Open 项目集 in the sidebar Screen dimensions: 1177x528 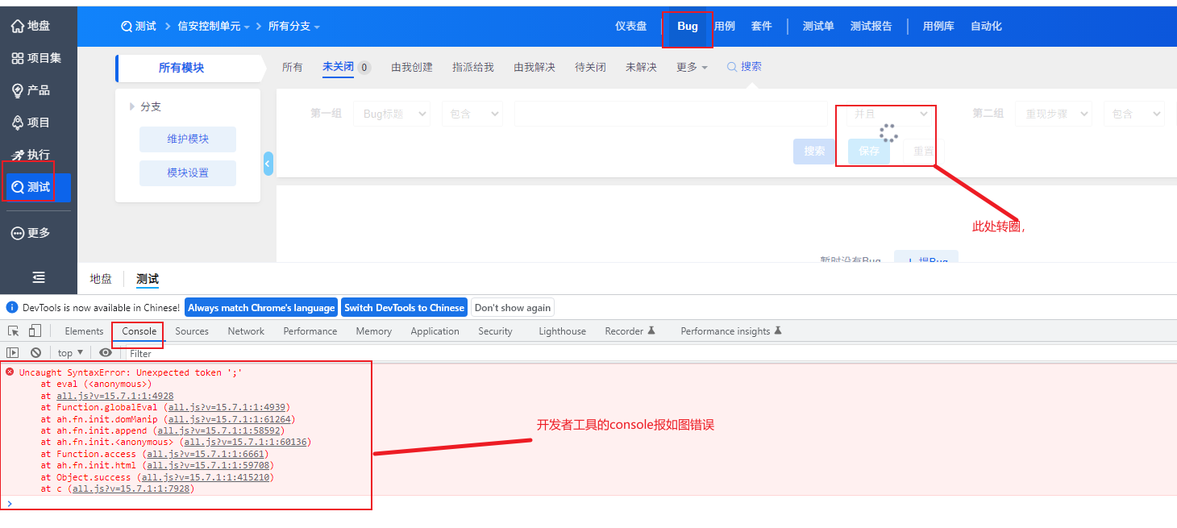(x=37, y=58)
